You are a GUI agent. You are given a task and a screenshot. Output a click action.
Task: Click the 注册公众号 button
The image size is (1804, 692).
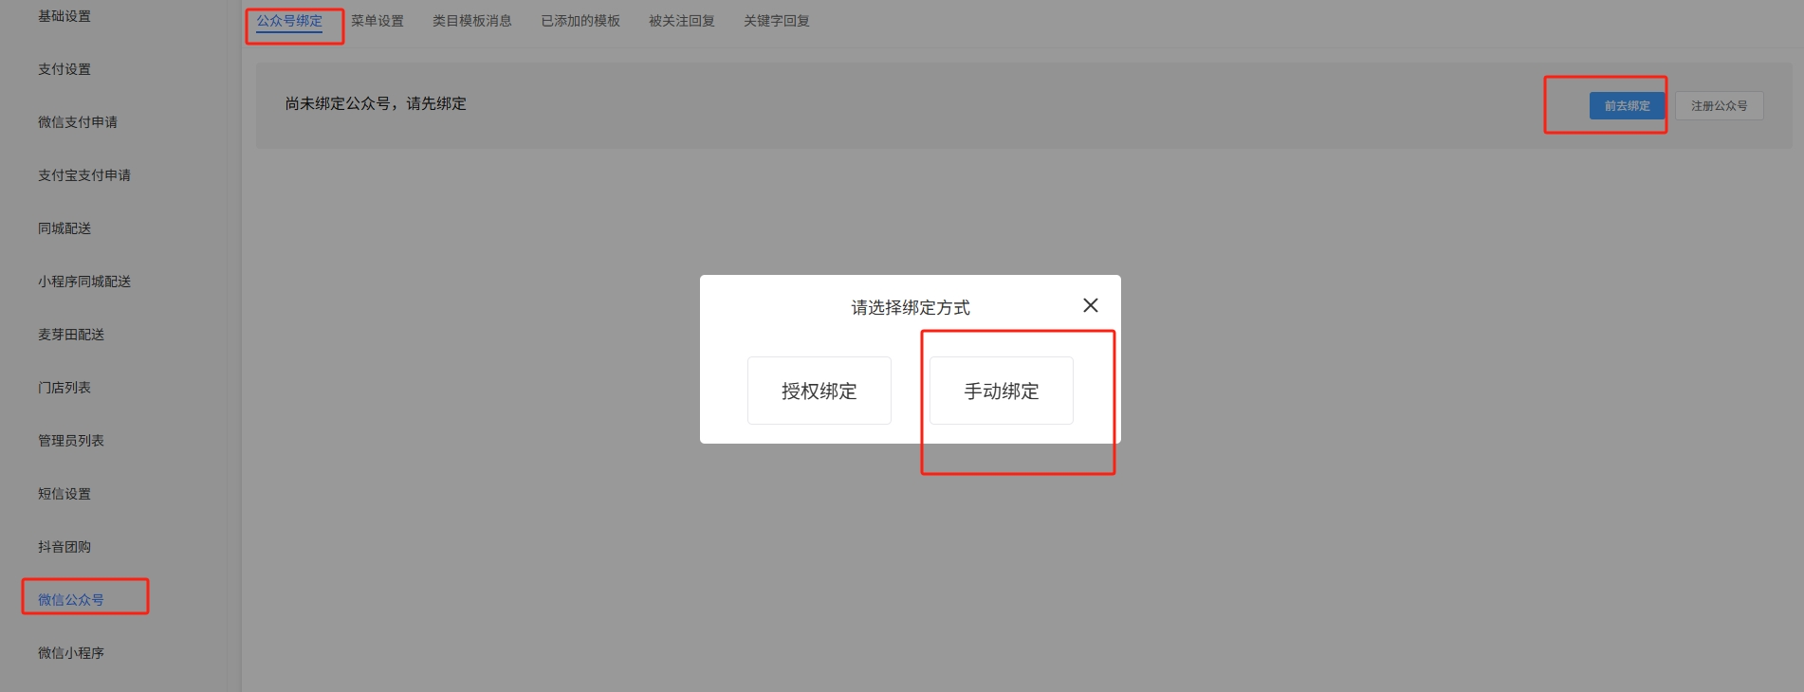pyautogui.click(x=1719, y=106)
